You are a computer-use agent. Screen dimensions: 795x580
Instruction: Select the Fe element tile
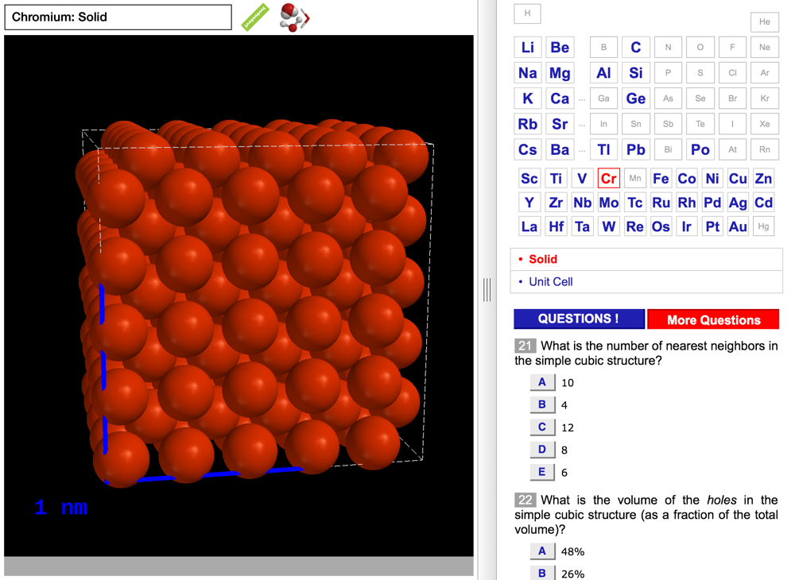tap(661, 179)
